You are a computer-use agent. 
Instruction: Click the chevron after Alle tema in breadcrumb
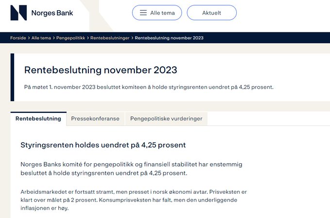(x=53, y=38)
